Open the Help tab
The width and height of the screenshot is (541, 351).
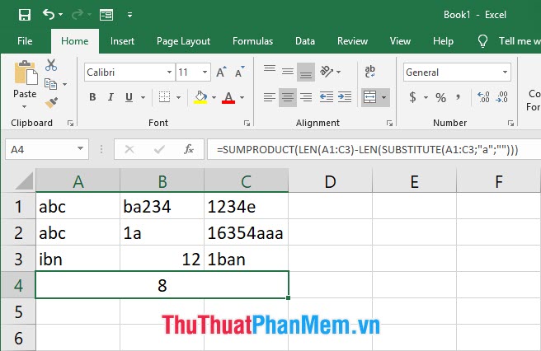(443, 41)
